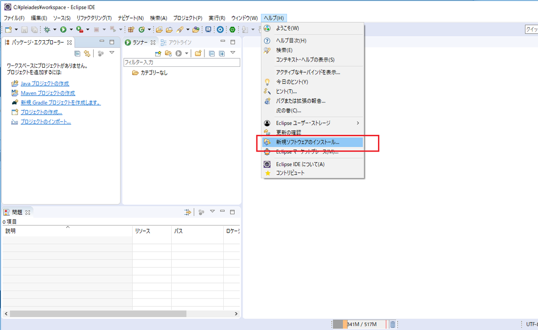
Task: Click プロジェクトの作成 link
Action: (41, 112)
